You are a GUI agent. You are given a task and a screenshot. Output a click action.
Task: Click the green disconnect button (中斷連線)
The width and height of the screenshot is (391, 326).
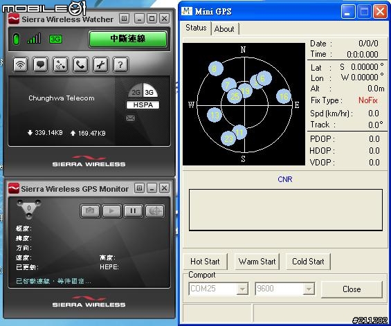(x=128, y=39)
